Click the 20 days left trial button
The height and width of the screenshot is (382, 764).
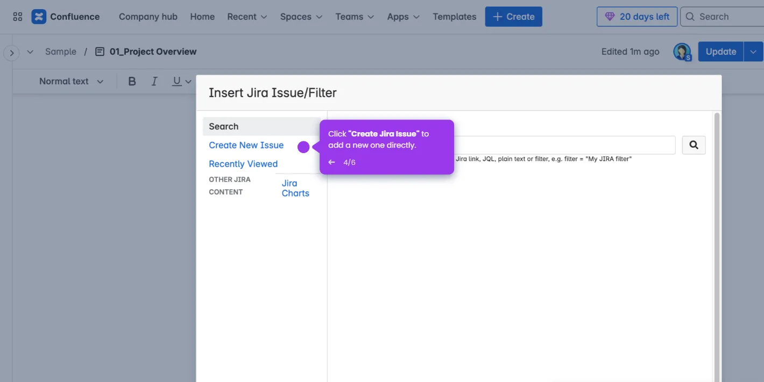(637, 17)
